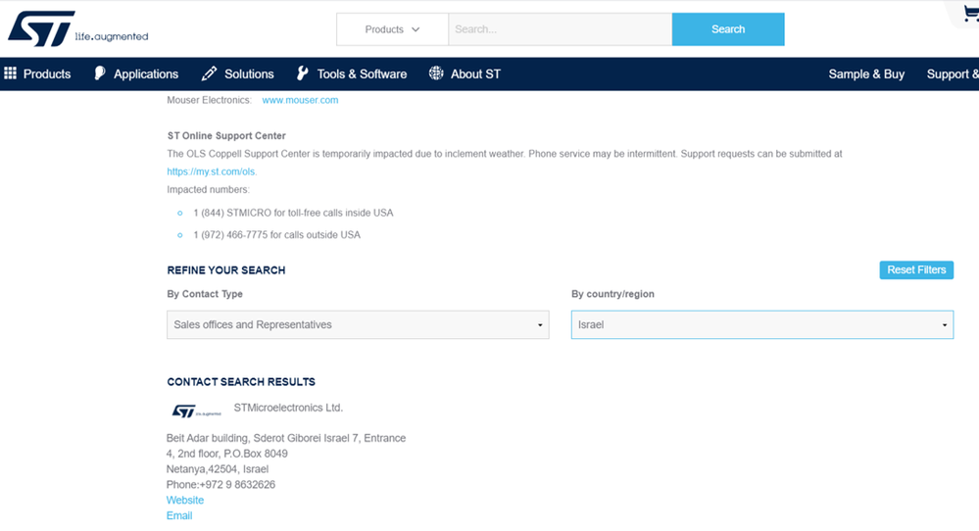Click the By country/region label
The image size is (979, 531).
612,294
